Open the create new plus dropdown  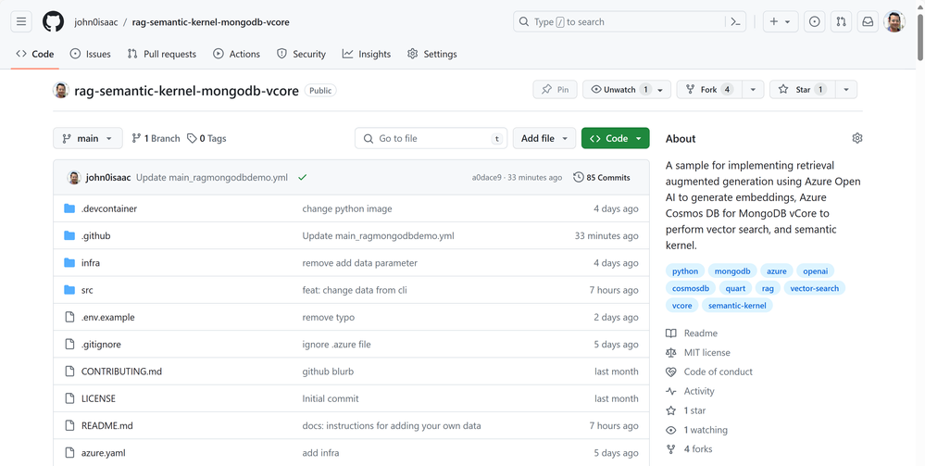pyautogui.click(x=780, y=22)
